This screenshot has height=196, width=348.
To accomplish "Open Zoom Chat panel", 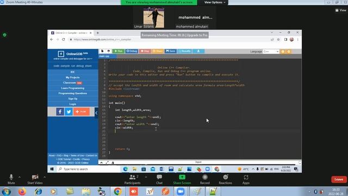I will (159, 179).
